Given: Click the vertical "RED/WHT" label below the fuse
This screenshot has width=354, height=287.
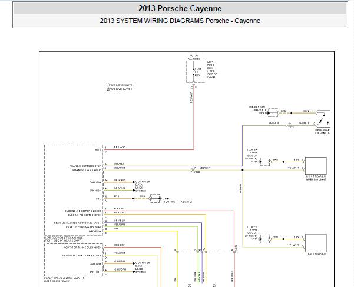Looking at the screenshot, I should point(191,98).
